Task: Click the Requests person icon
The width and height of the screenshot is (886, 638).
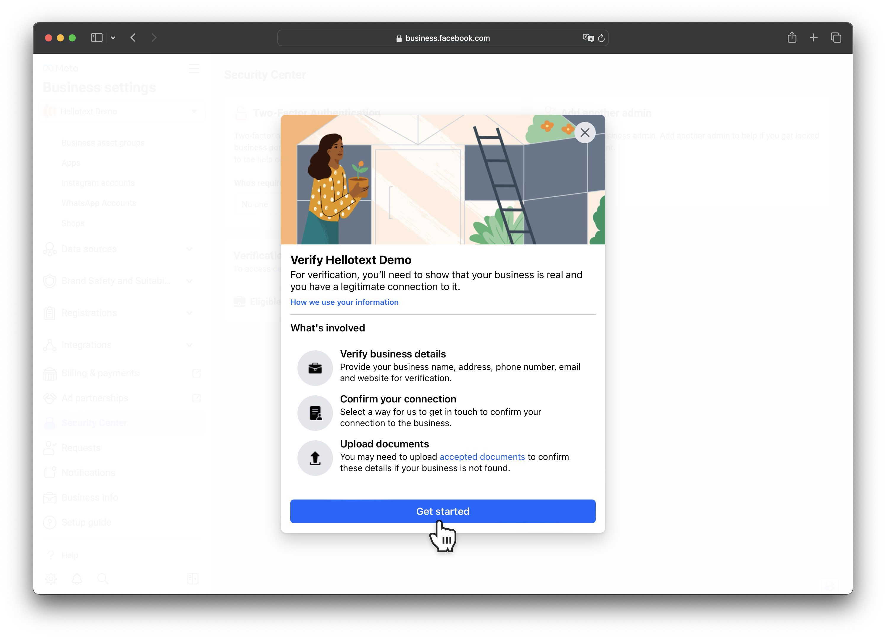Action: (x=50, y=448)
